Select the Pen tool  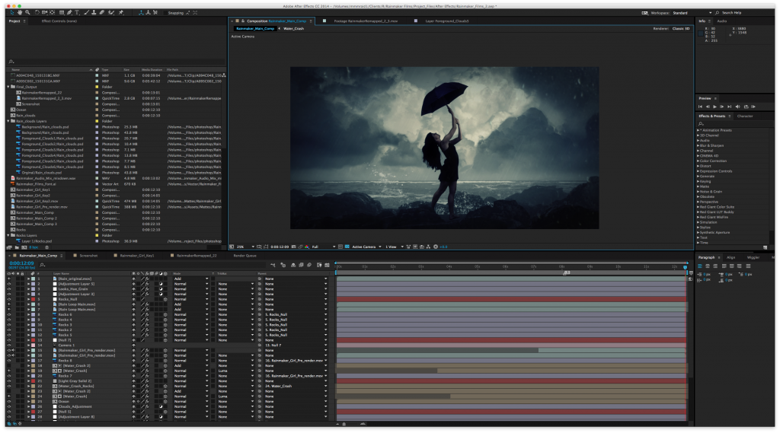pos(69,12)
